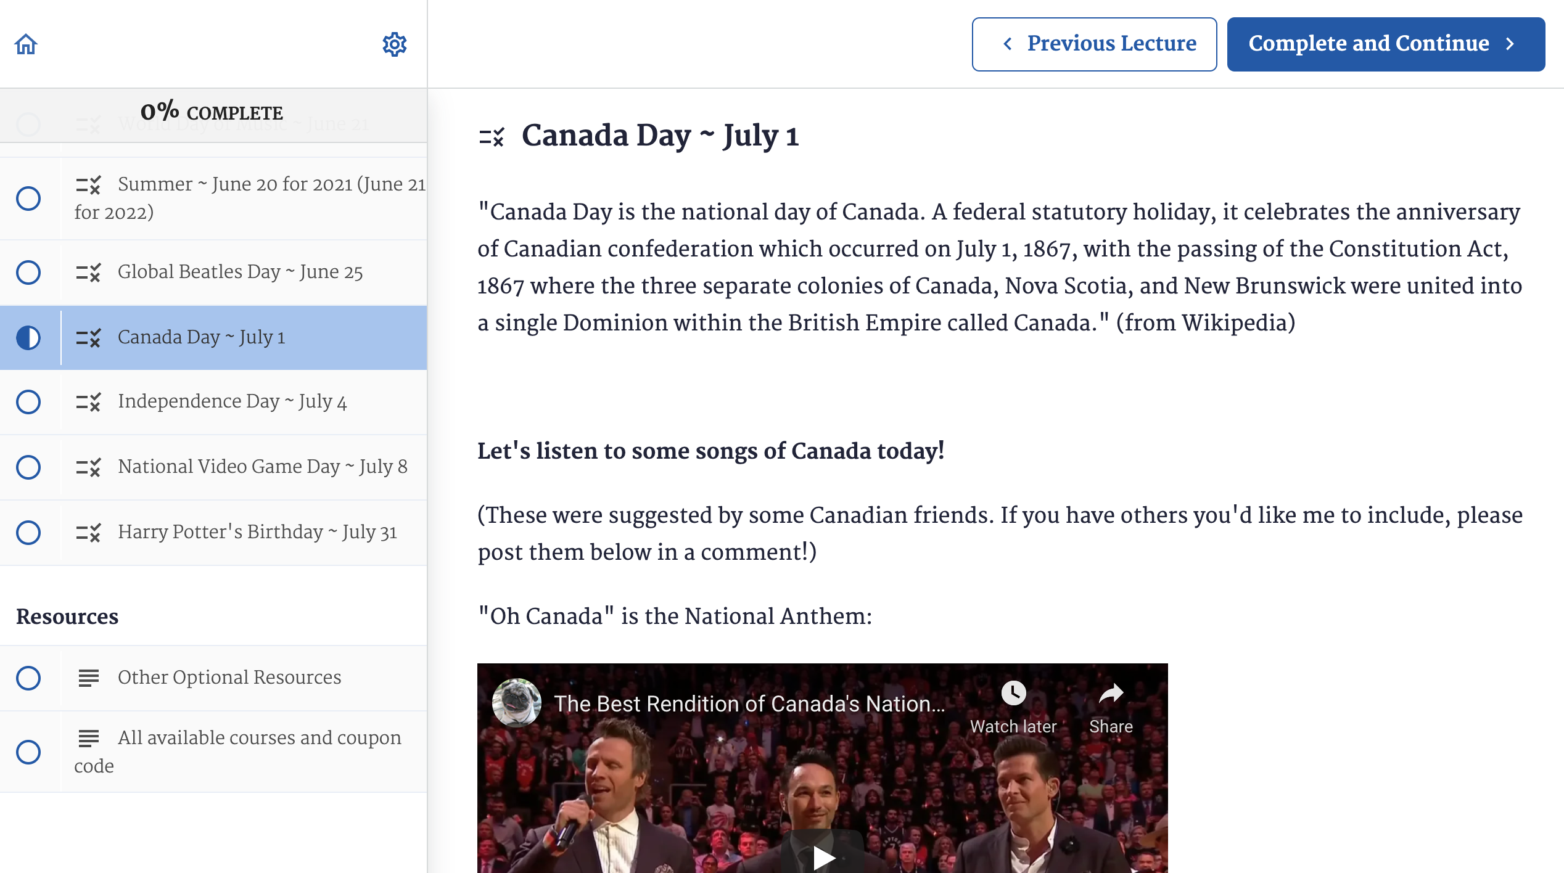
Task: Select Canada Day ~ July 1 in sidebar
Action: pyautogui.click(x=213, y=338)
